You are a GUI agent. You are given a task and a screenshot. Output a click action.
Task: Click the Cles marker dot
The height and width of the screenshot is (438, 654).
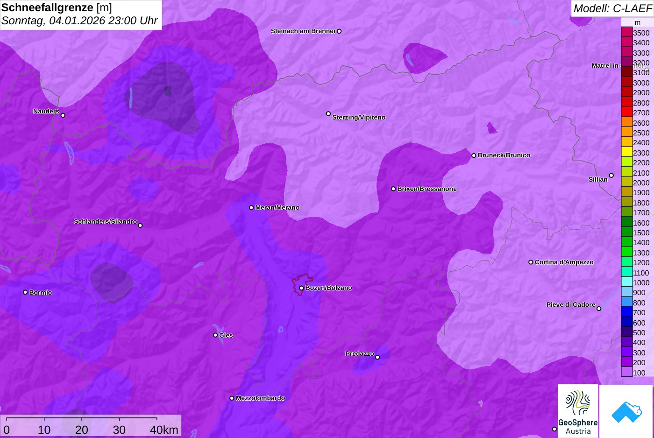215,335
